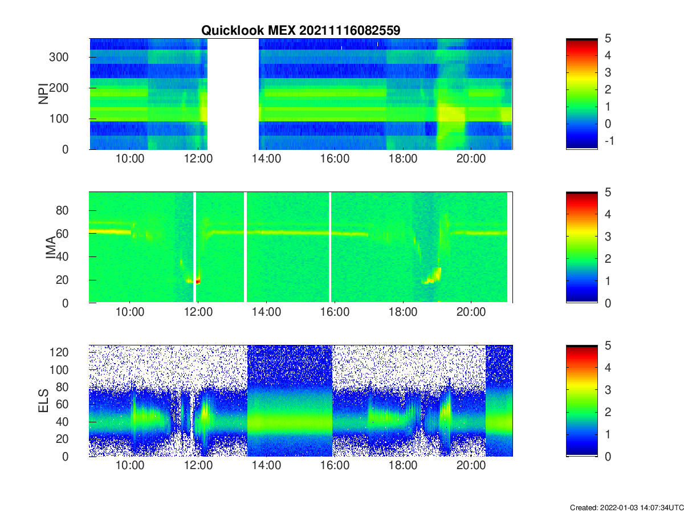The image size is (684, 513).
Task: Click the '0' label on IMA colorbar
Action: coord(608,303)
